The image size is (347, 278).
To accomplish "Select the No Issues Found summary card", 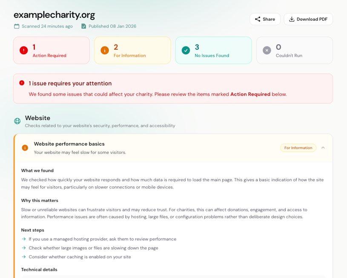I will point(213,50).
